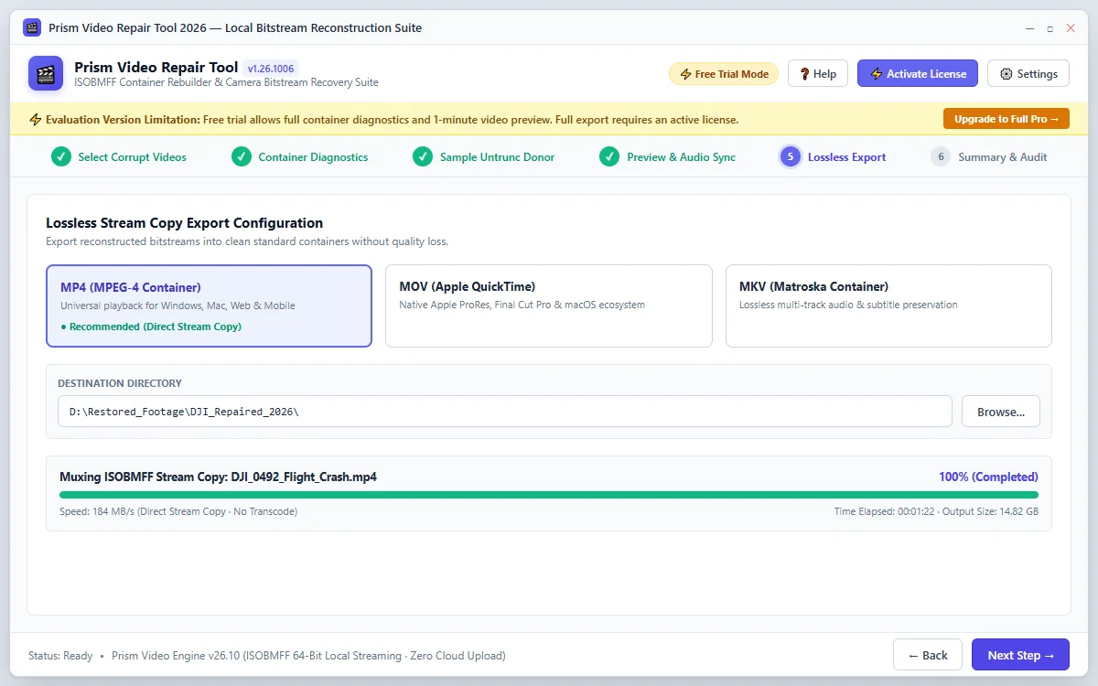Viewport: 1098px width, 686px height.
Task: Click Browse for destination directory
Action: pos(1001,412)
